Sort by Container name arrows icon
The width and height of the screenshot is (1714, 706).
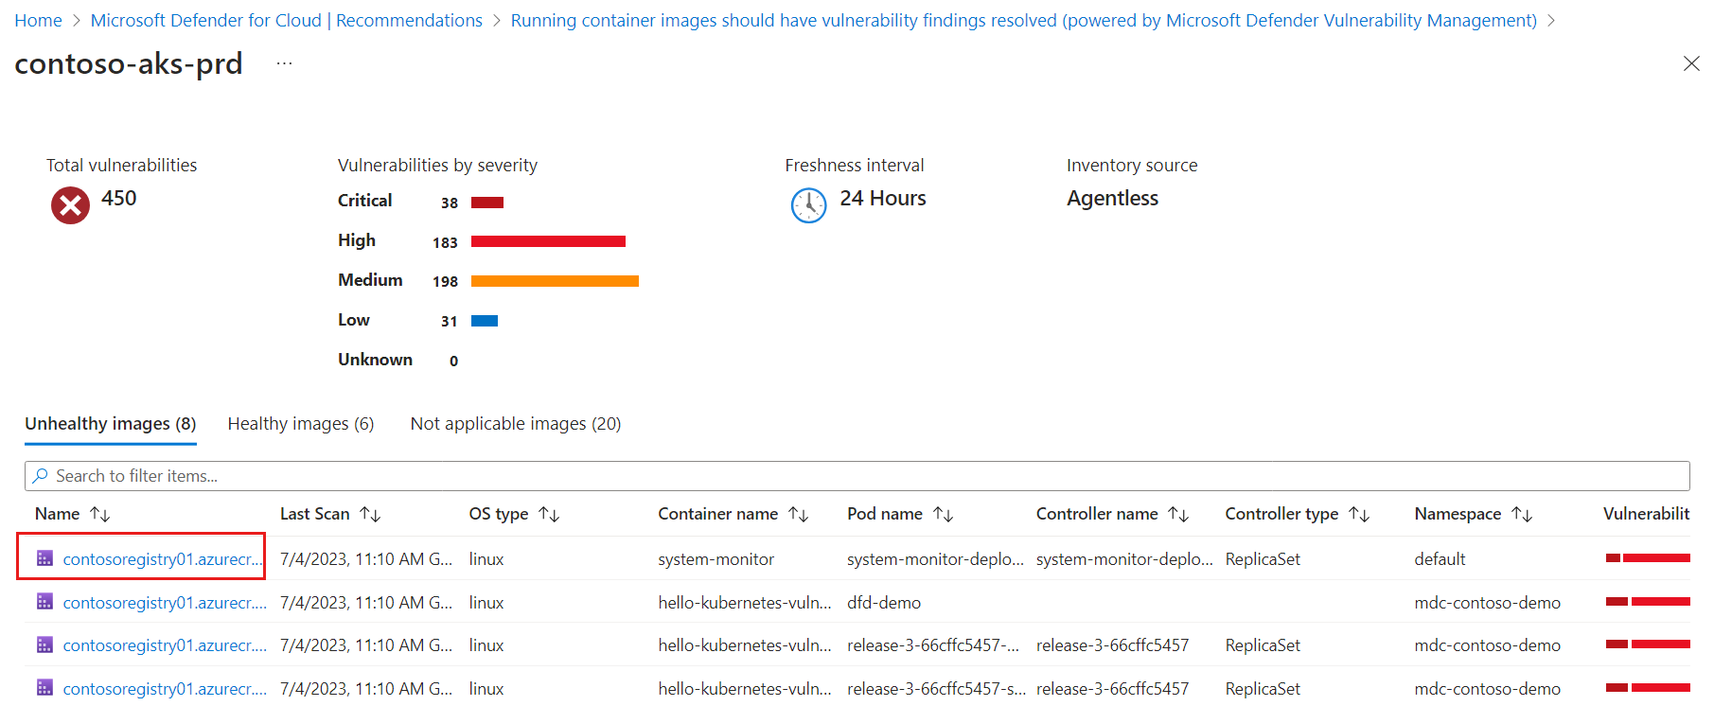pyautogui.click(x=799, y=514)
